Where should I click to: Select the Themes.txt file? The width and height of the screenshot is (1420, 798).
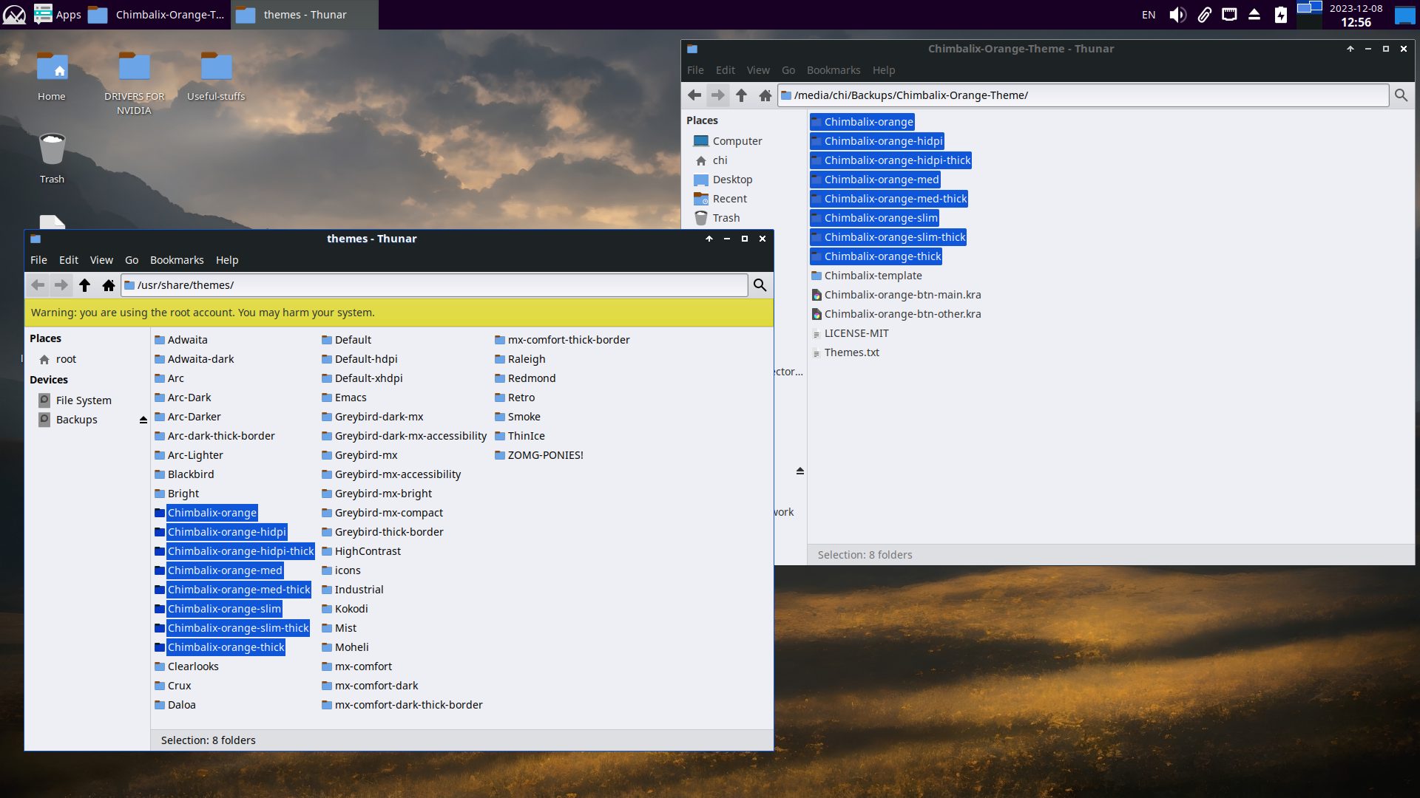coord(851,352)
